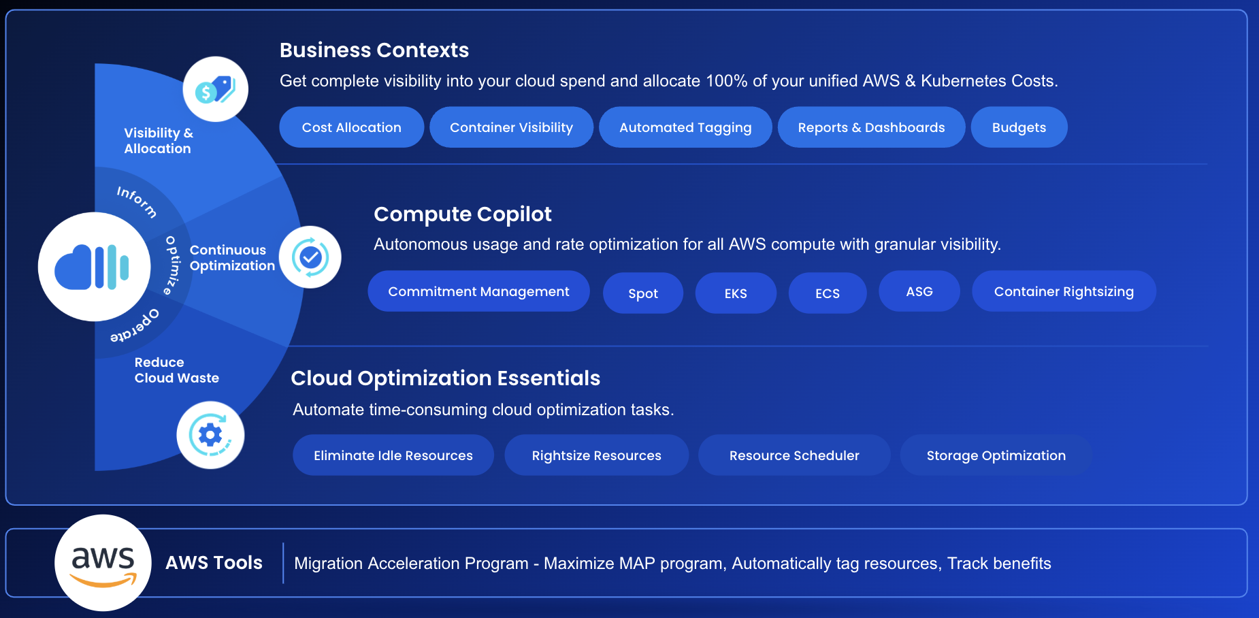Select Eliminate Idle Resources

coord(393,455)
